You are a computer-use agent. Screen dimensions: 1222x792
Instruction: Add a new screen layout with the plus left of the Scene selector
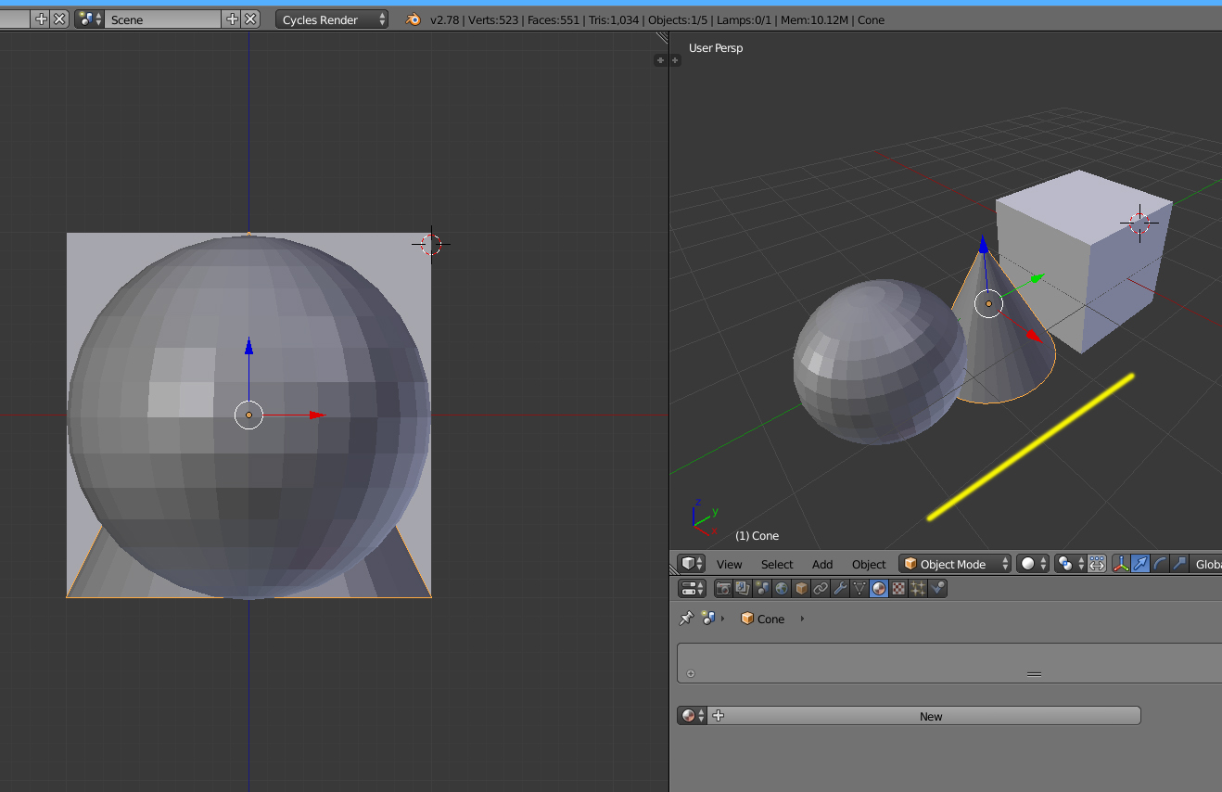coord(41,19)
